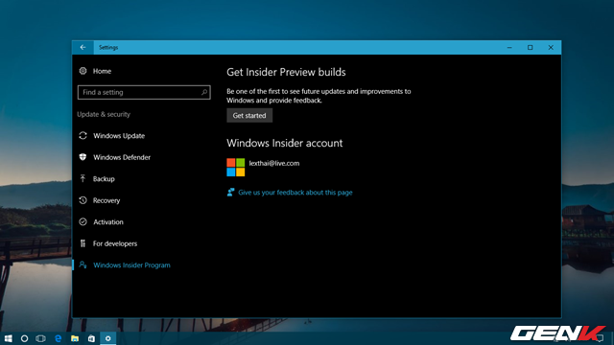Open Windows Store from taskbar

point(91,338)
